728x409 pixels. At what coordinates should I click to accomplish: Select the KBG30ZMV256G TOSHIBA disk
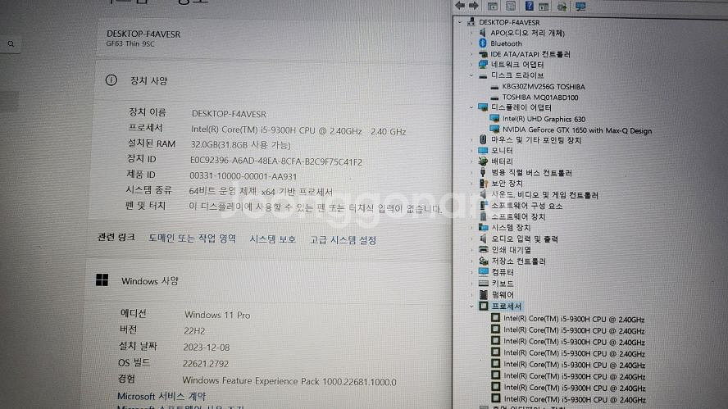(544, 86)
